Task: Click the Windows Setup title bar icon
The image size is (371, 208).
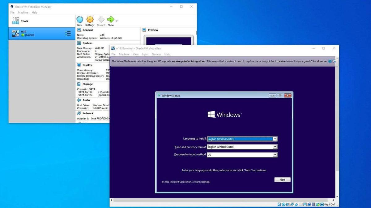Action: pyautogui.click(x=158, y=96)
